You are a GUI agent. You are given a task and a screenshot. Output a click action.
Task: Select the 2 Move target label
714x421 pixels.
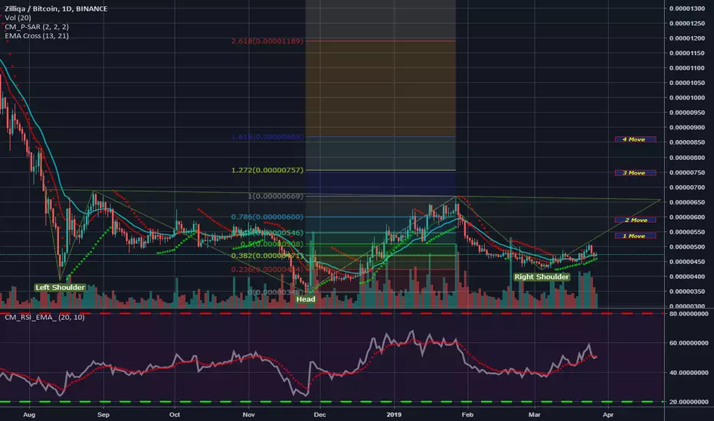tap(635, 220)
